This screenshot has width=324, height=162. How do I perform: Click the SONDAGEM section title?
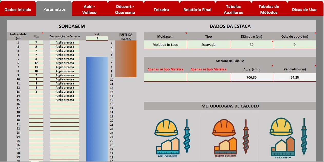(72, 26)
